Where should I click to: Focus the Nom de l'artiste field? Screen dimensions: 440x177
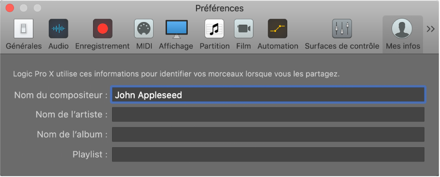coord(268,114)
